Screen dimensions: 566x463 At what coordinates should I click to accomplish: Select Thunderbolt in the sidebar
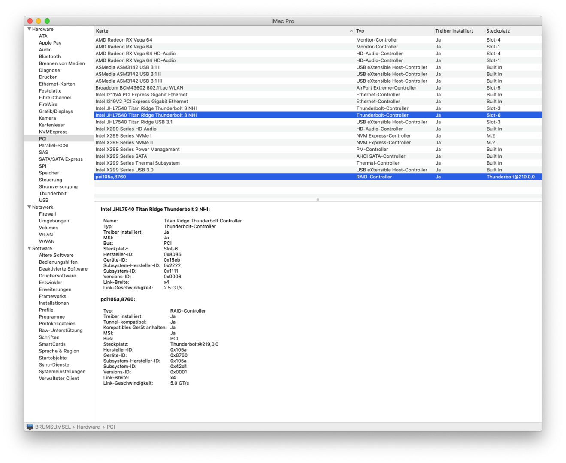pos(53,194)
